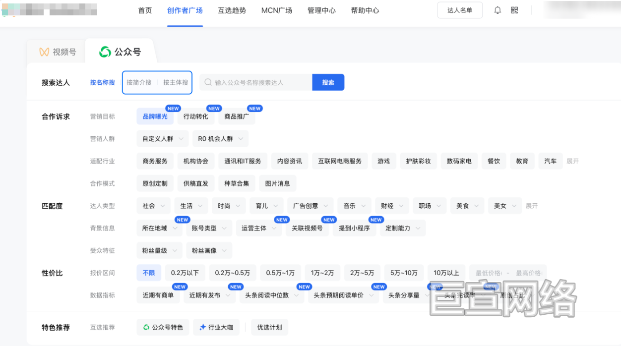Open the 账号类型 dropdown
Screen dimensions: 621x346
[x=209, y=228]
